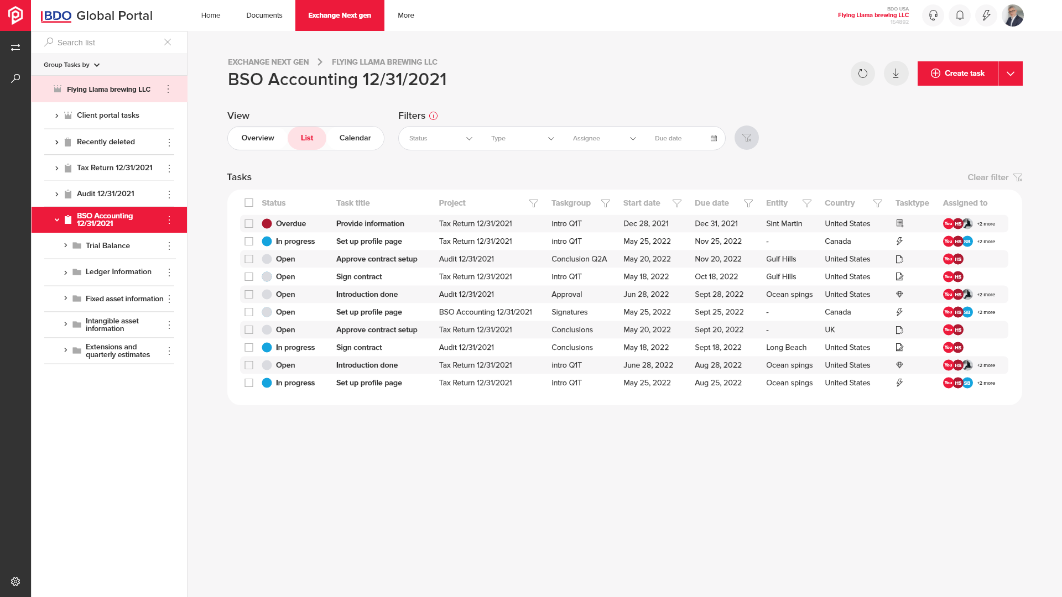Open the Documents tab

click(x=264, y=15)
